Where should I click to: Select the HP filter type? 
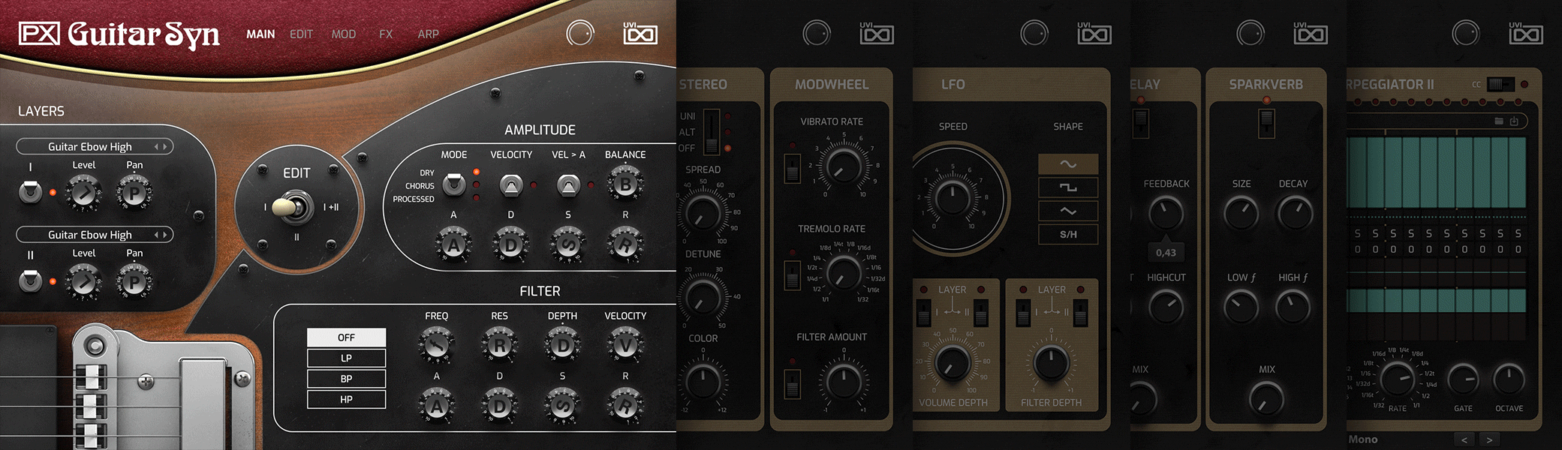(x=346, y=399)
